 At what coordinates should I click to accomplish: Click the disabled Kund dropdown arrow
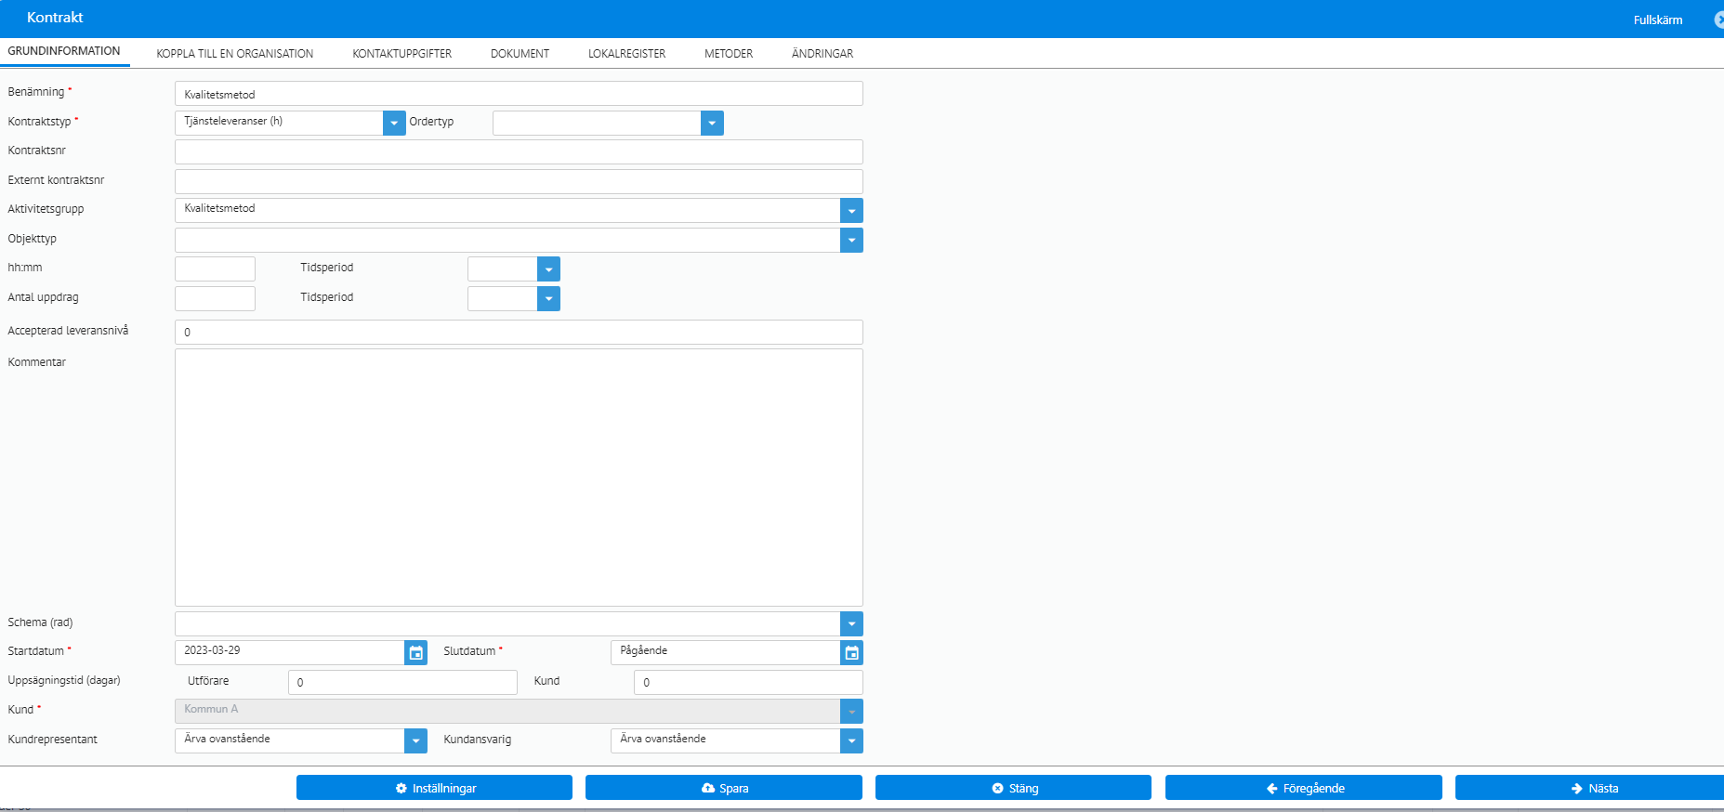click(851, 712)
